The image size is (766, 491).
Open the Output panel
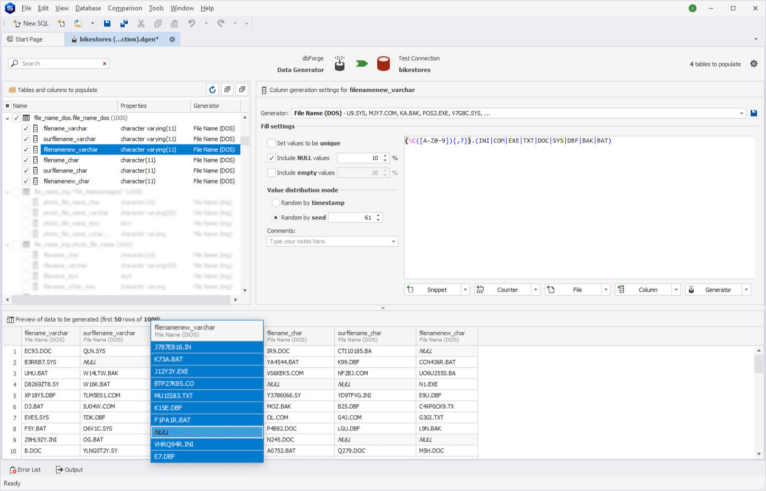(x=69, y=469)
